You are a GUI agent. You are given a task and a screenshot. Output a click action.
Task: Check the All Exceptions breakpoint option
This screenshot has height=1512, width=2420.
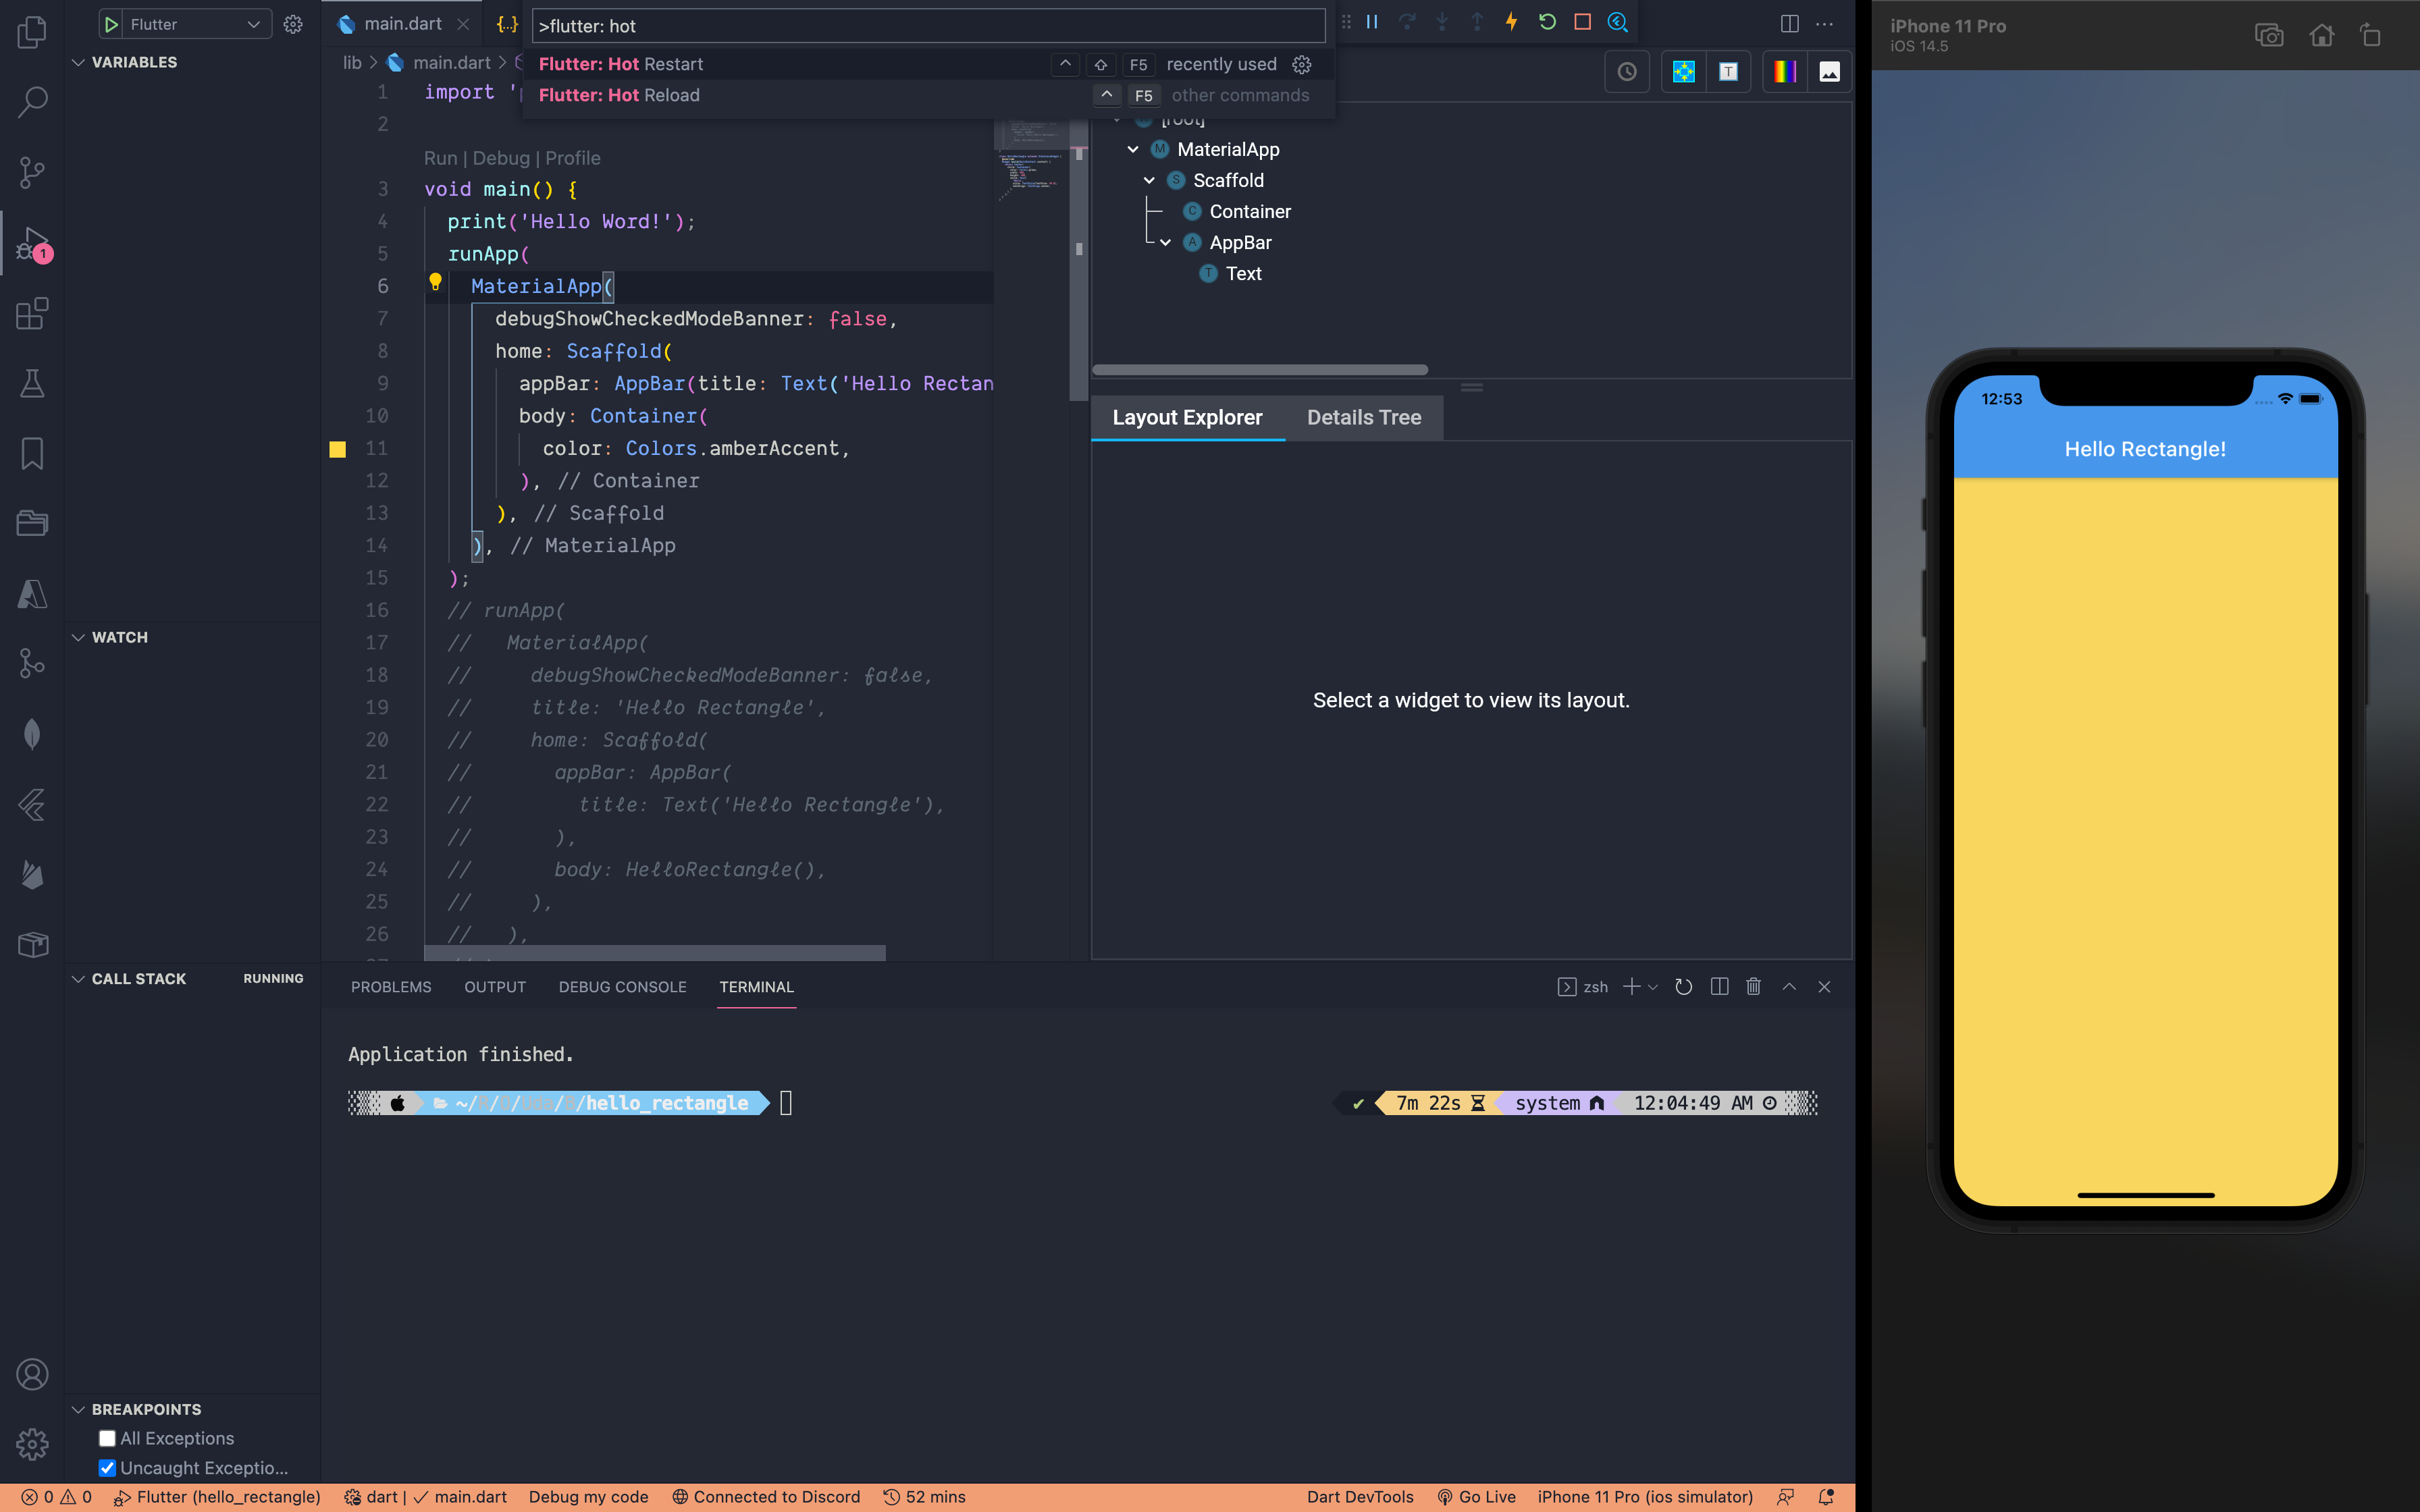click(107, 1438)
